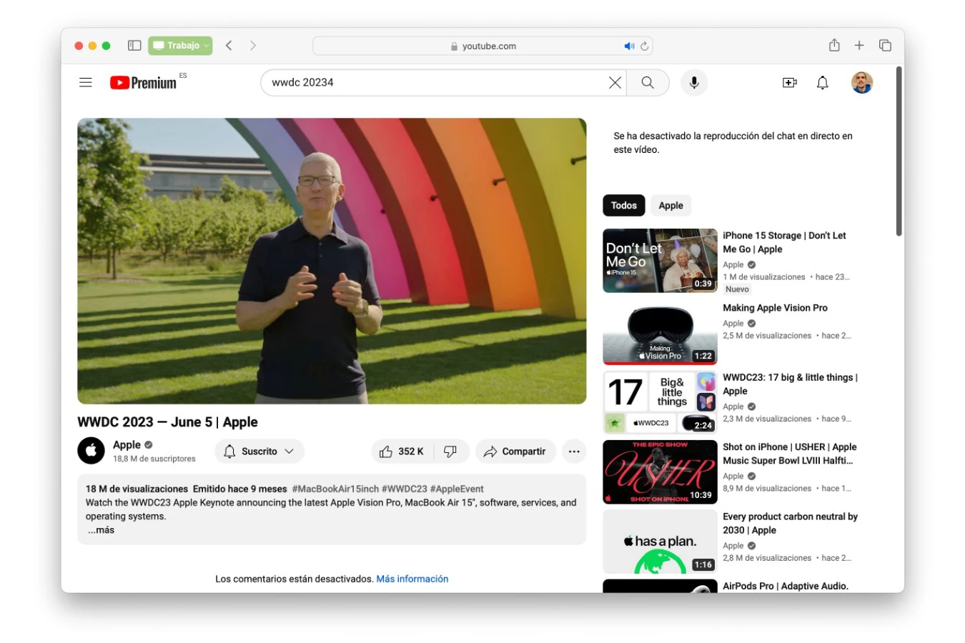Click 18,8 M de suscriptores text

154,459
